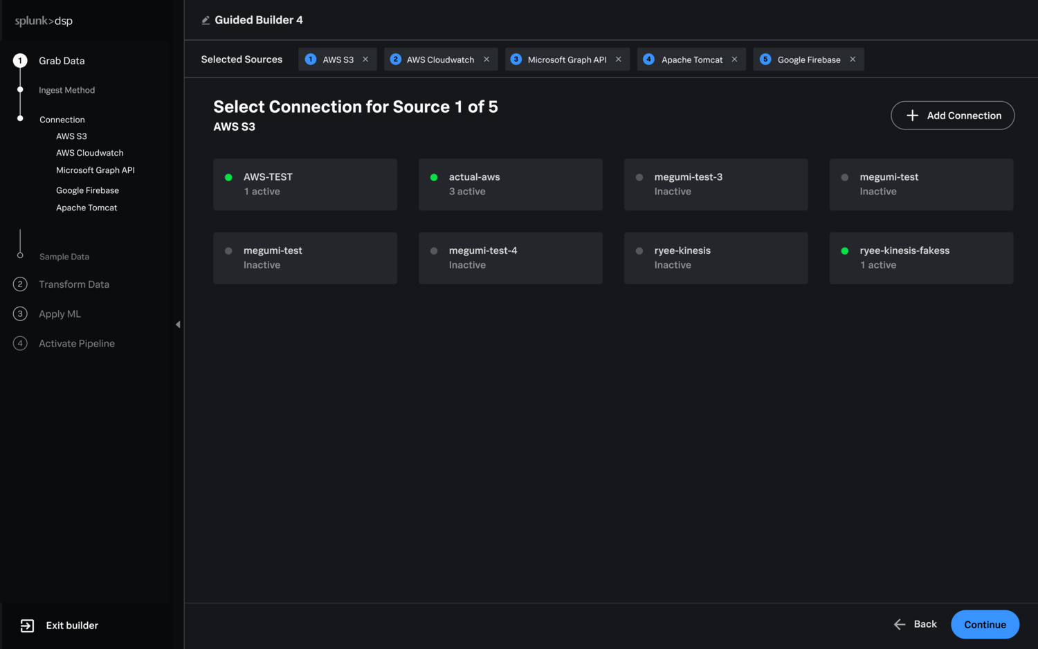Open step 1 Grab Data
Screen dimensions: 1038x649
pyautogui.click(x=62, y=61)
